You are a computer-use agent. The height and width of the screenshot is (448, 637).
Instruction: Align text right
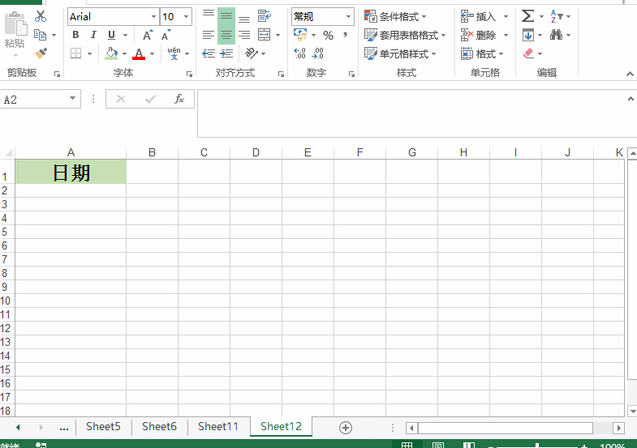pos(244,35)
